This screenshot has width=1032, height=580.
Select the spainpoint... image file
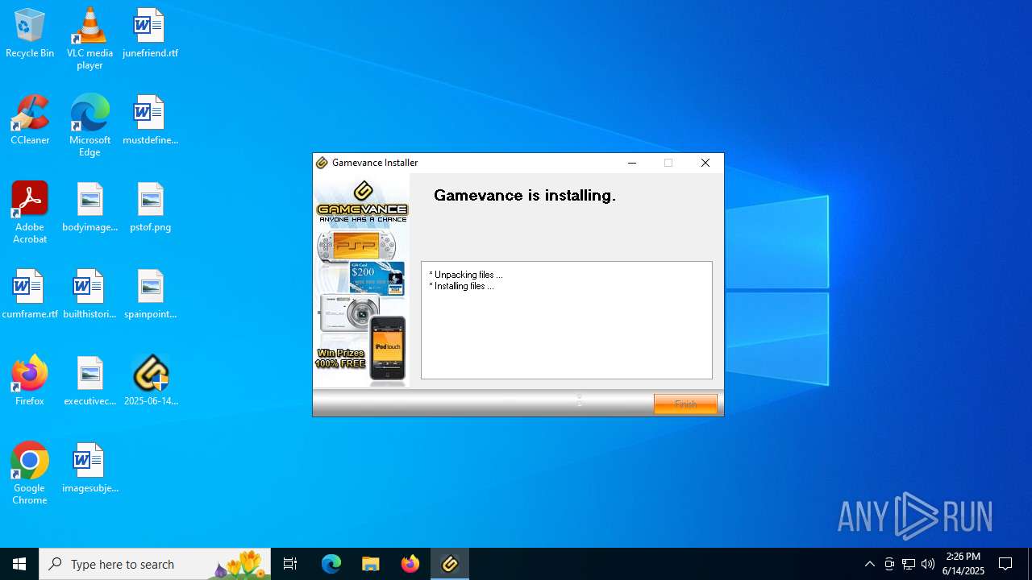point(150,295)
